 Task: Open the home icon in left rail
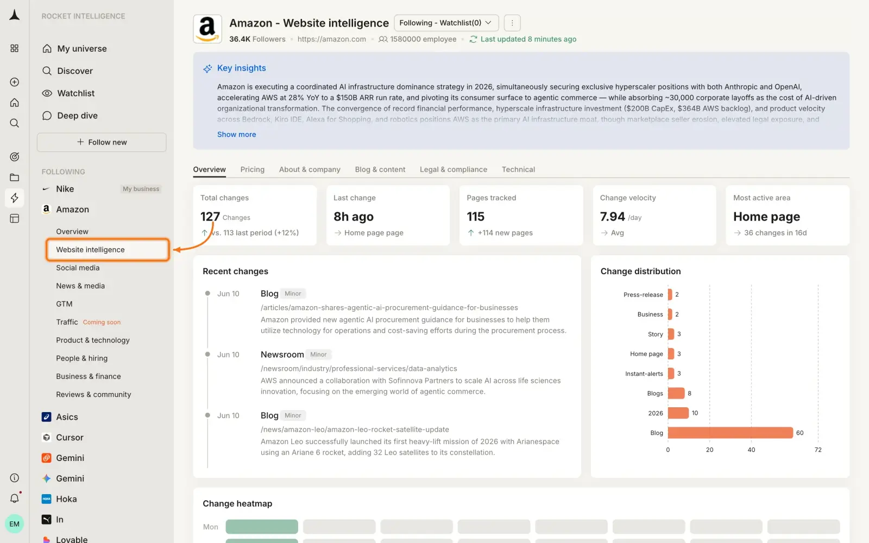(x=15, y=103)
